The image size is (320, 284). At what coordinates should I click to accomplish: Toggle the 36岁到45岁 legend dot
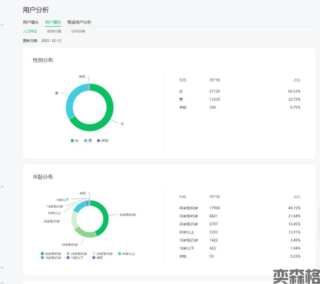[68, 254]
